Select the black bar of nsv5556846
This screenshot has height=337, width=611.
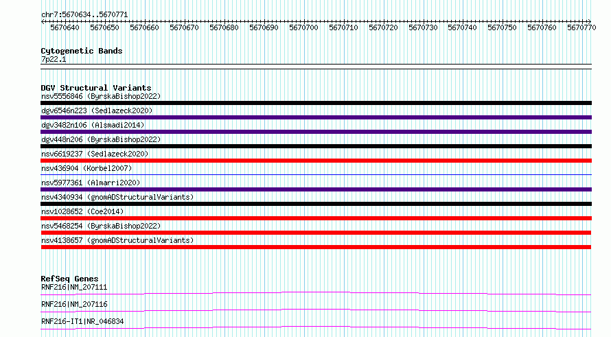pos(316,103)
